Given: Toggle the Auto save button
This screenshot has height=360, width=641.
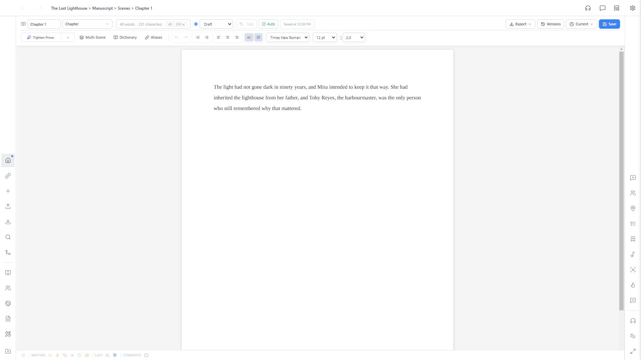Looking at the screenshot, I should tap(268, 24).
